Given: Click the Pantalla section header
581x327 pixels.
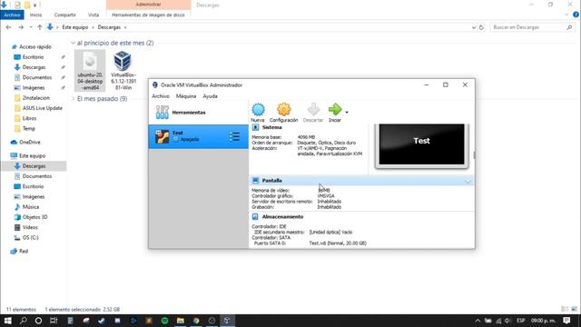Looking at the screenshot, I should click(361, 181).
